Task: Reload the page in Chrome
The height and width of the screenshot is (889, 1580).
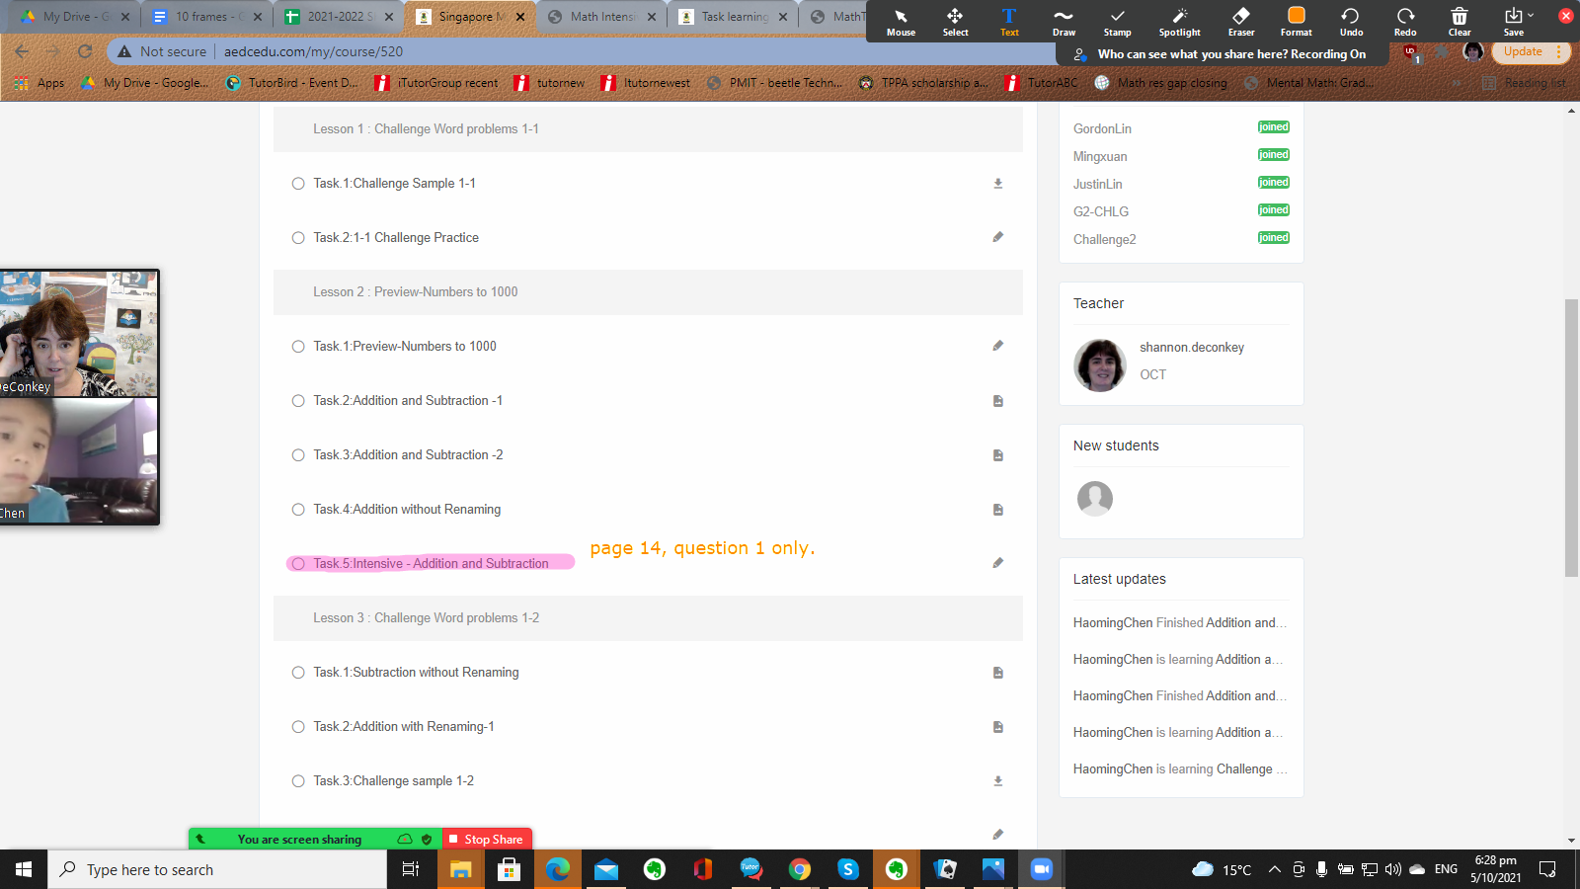Action: click(85, 51)
